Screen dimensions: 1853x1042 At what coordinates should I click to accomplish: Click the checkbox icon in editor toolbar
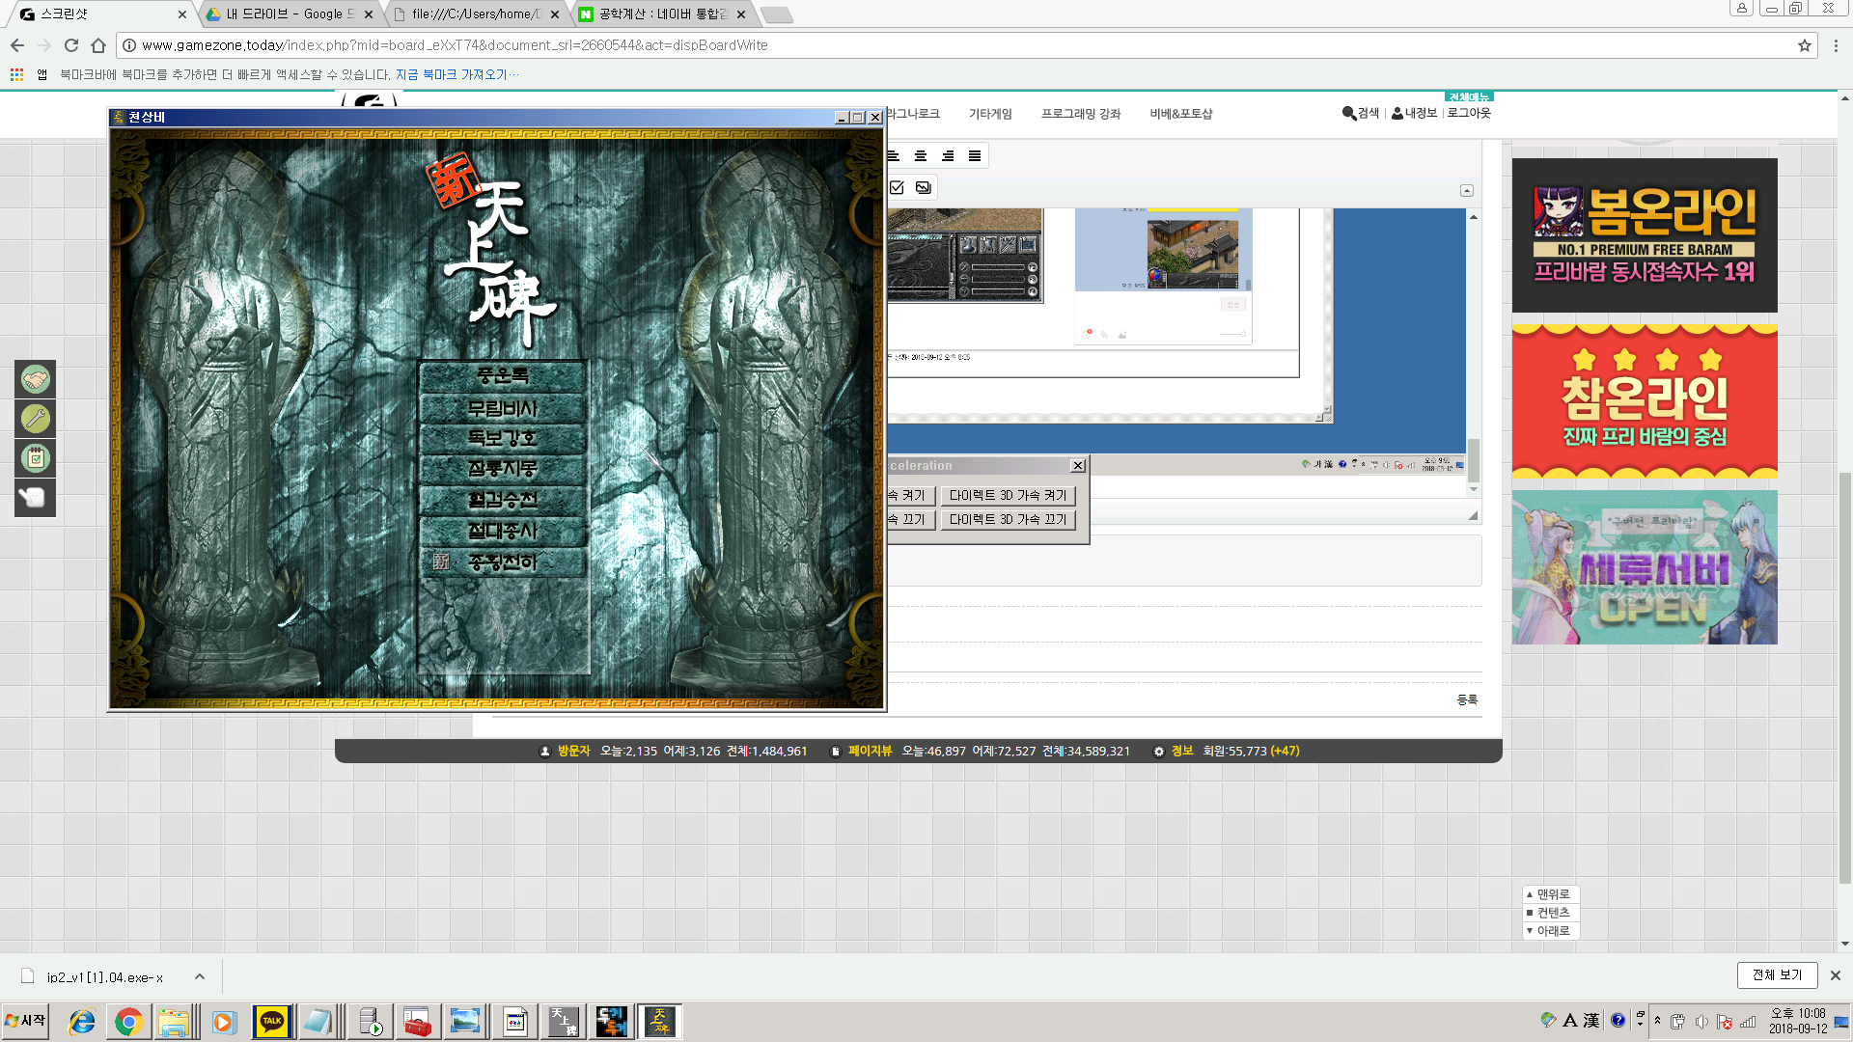[x=897, y=187]
